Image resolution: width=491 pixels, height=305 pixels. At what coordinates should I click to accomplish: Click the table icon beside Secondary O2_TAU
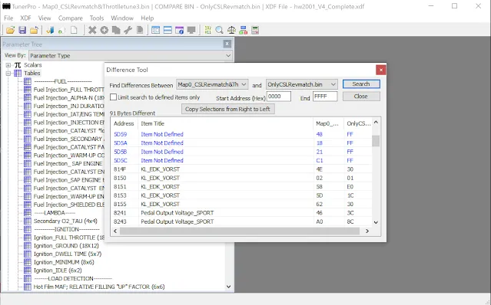click(x=28, y=221)
